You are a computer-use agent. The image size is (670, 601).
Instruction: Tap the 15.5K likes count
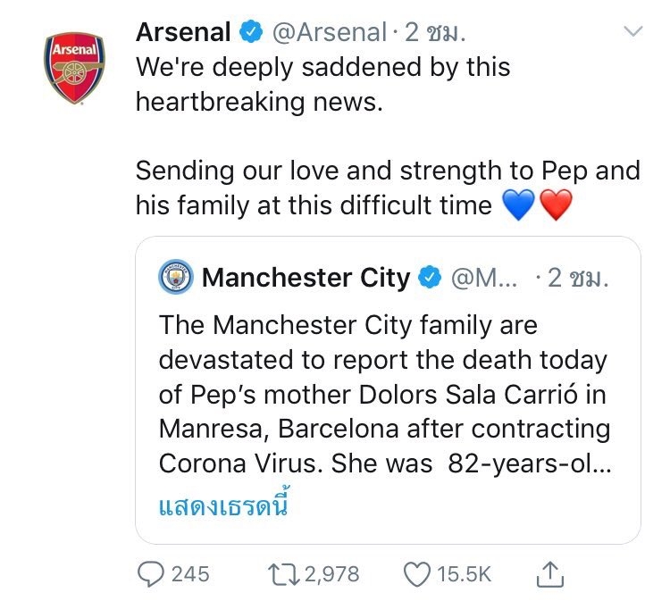pos(464,574)
